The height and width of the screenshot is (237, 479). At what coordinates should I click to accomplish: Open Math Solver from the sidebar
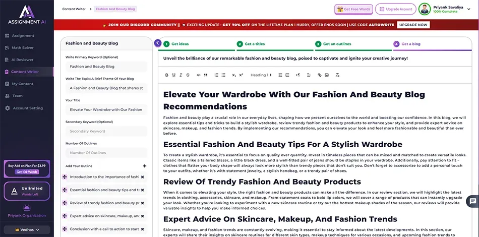[x=23, y=48]
